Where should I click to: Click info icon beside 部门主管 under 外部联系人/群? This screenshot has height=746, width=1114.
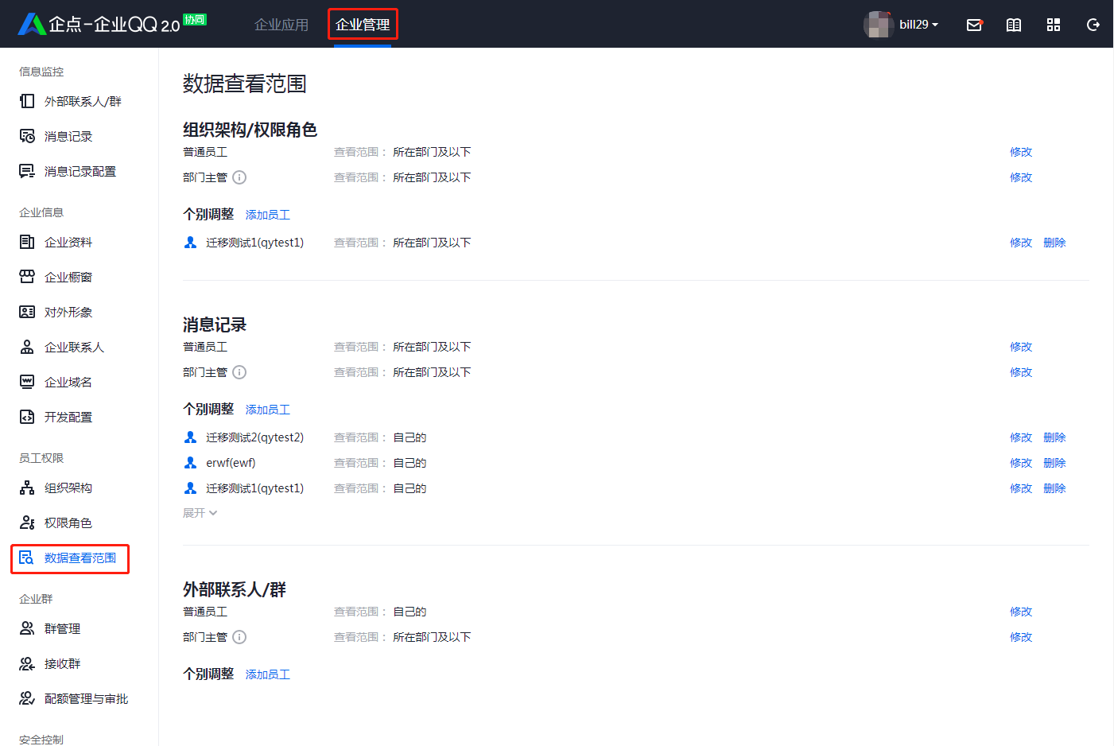(239, 637)
